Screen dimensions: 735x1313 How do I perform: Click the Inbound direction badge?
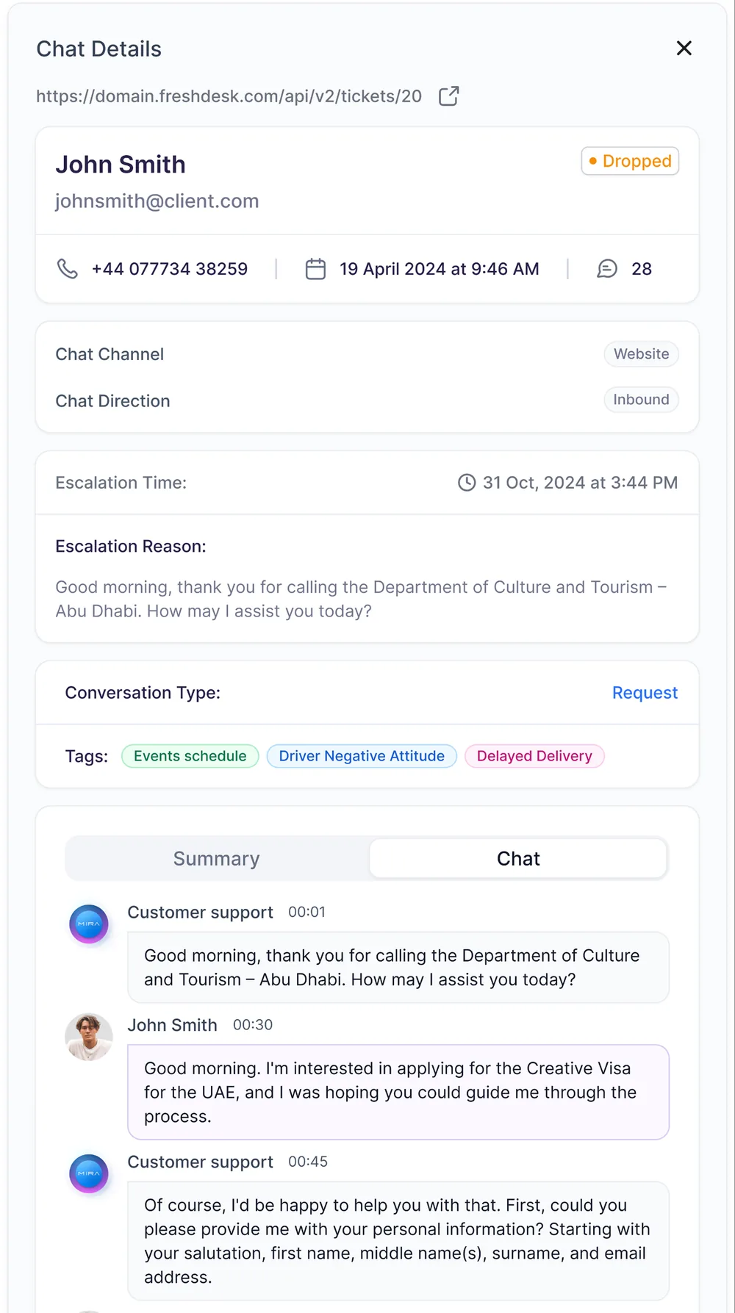point(641,400)
